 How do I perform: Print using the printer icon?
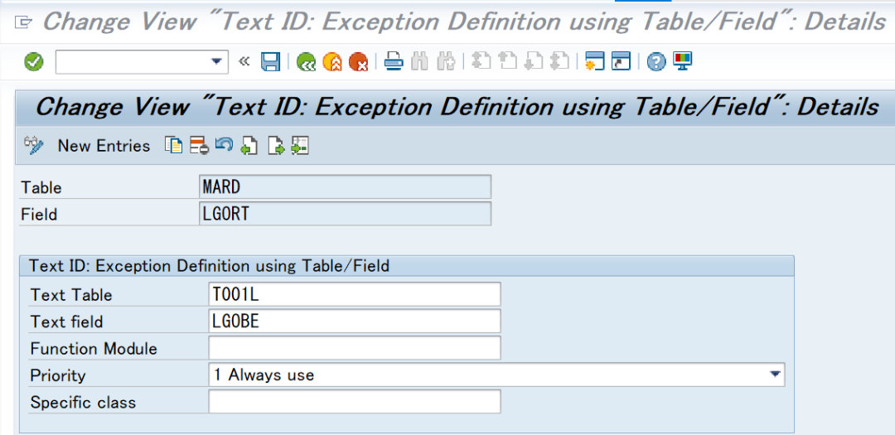click(x=394, y=61)
